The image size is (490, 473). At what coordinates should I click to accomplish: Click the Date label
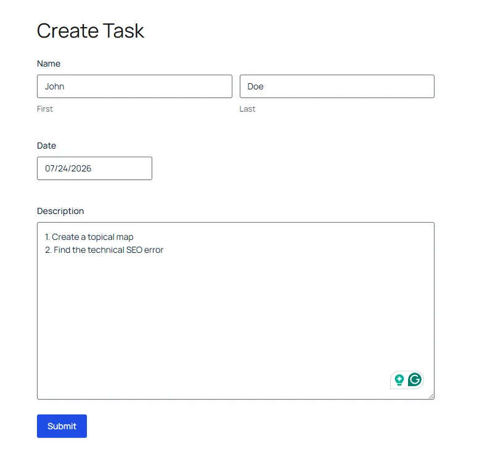[46, 146]
